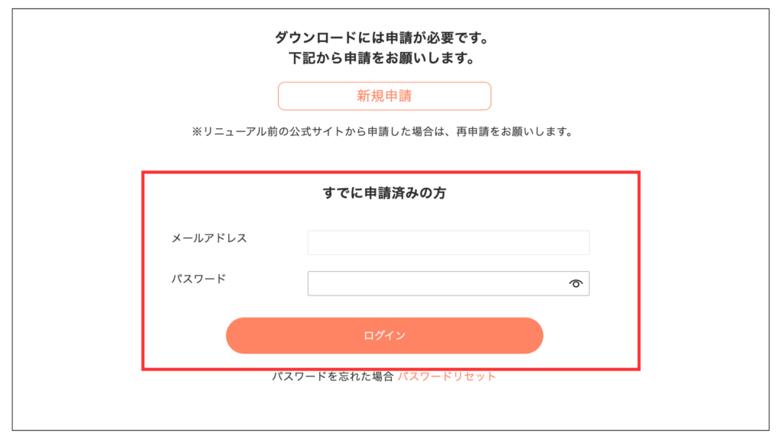Screen dimensions: 782x436
Task: Click the leading ※ symbol of the notice
Action: (196, 131)
